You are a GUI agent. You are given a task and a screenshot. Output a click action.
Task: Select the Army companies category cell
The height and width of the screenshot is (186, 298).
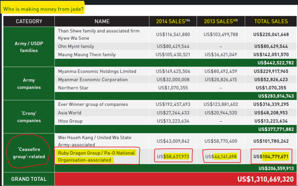click(29, 83)
